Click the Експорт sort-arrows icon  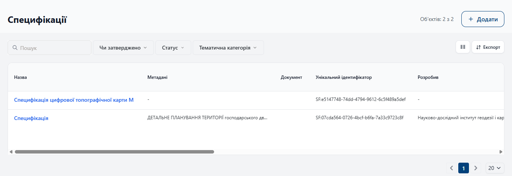(478, 47)
